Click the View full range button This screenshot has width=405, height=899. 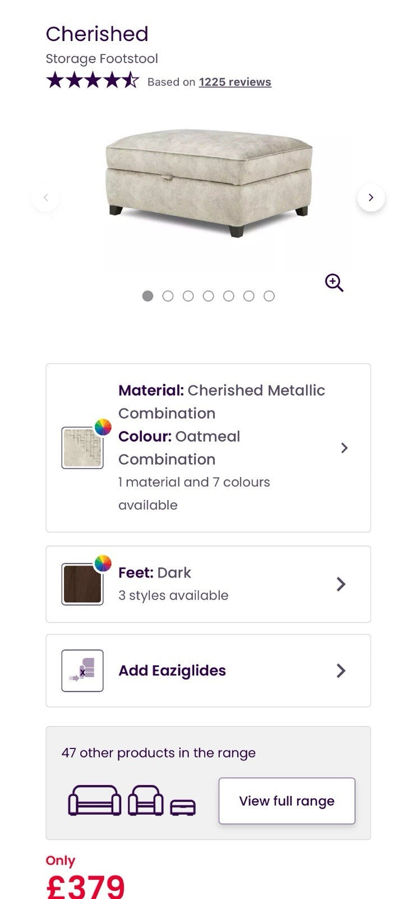287,801
